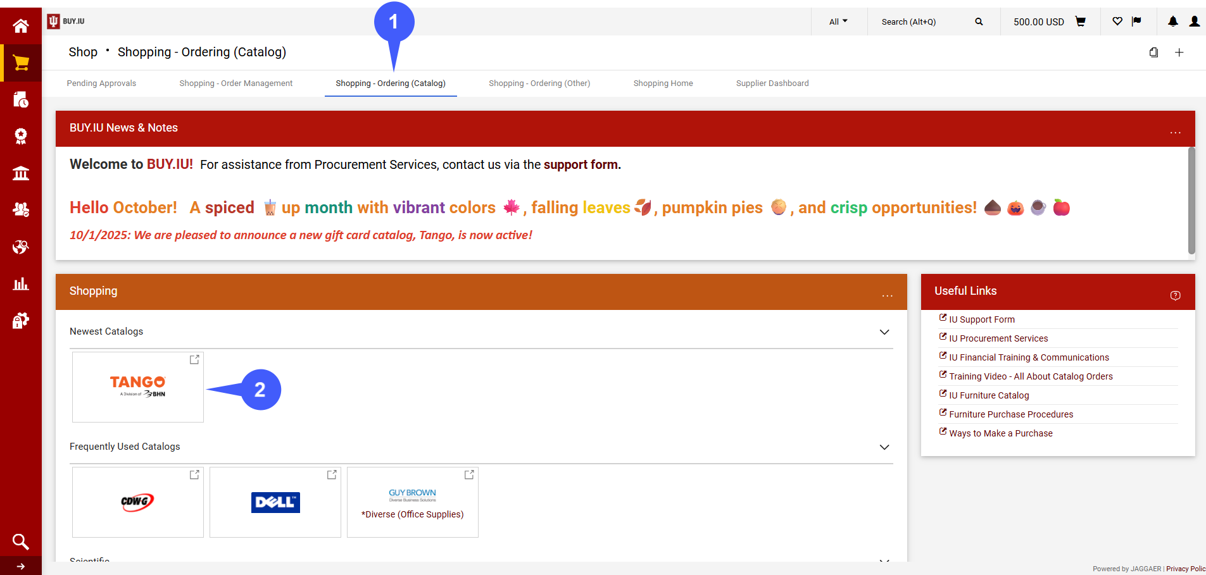Select the Contracts ribbon icon in sidebar
The height and width of the screenshot is (575, 1206).
pyautogui.click(x=21, y=136)
